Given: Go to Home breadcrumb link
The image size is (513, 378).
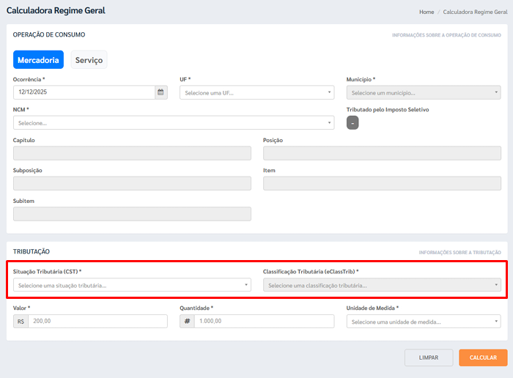Looking at the screenshot, I should (427, 12).
